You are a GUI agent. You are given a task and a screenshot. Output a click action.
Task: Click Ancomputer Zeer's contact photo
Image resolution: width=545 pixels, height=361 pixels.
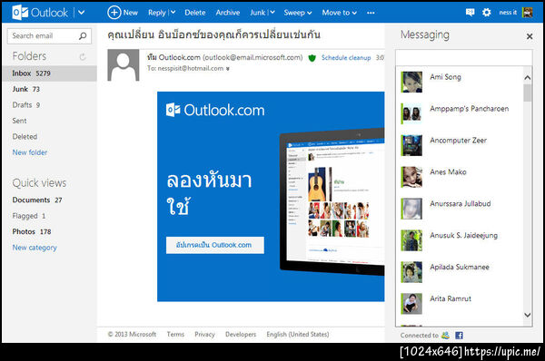coord(411,145)
